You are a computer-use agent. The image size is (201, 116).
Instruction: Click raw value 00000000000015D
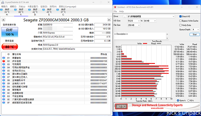99,61
